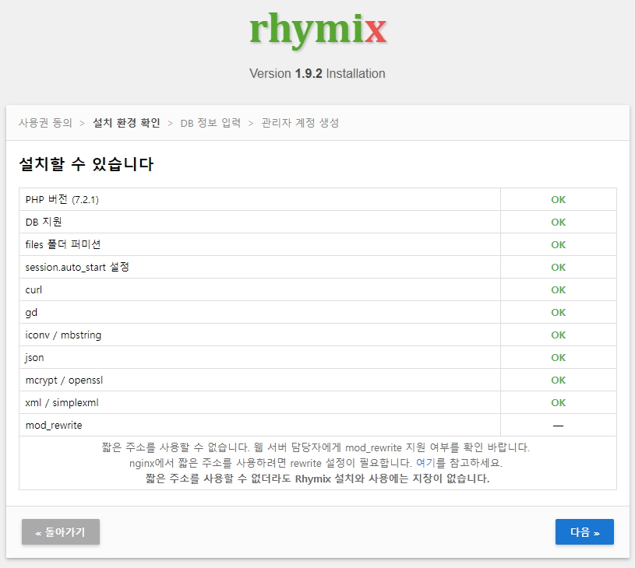Click the gd requirement label
The width and height of the screenshot is (635, 568).
[31, 313]
